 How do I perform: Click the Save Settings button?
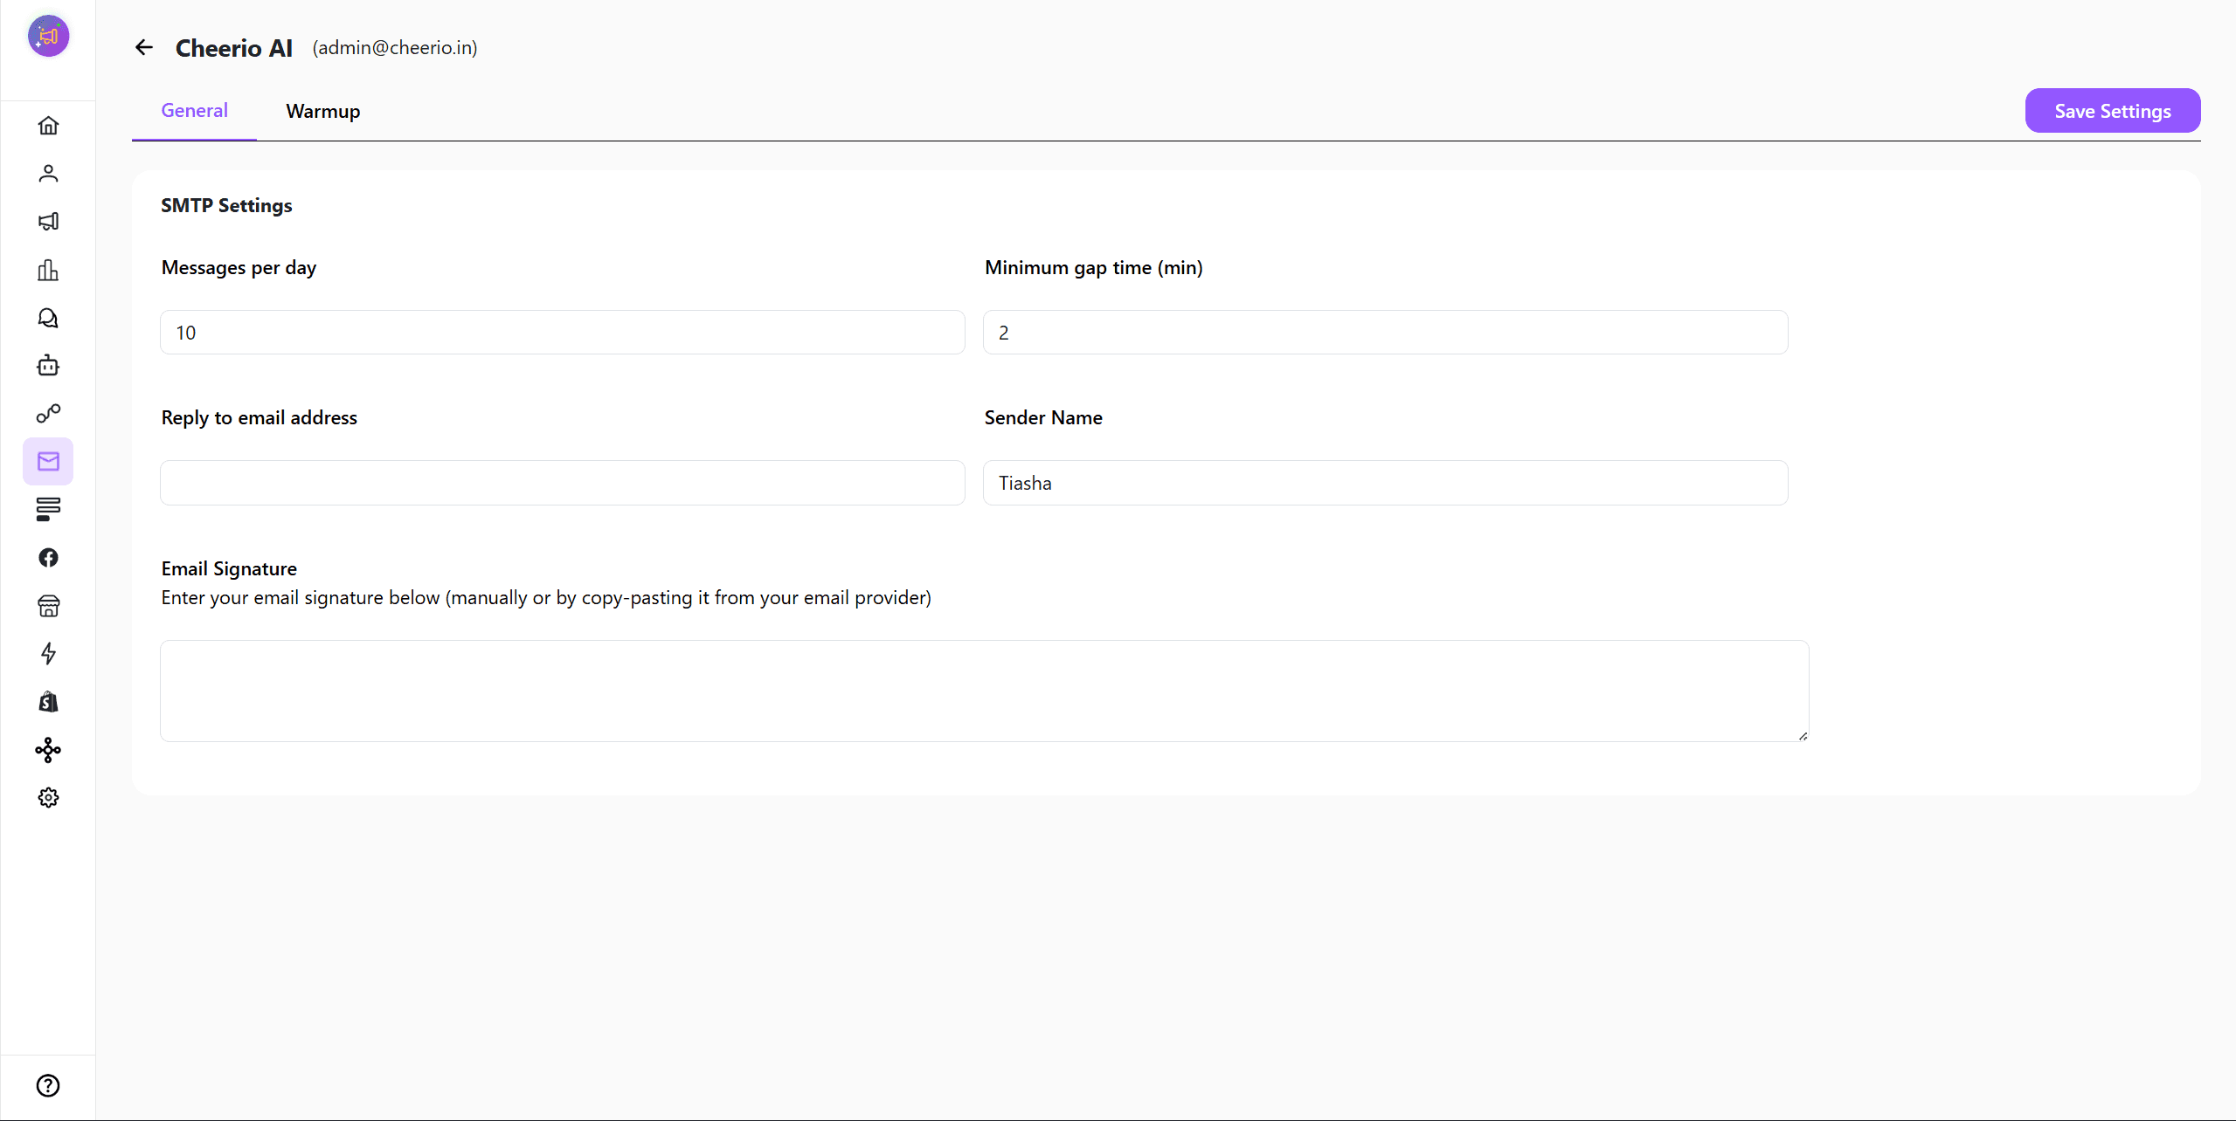(x=2112, y=111)
